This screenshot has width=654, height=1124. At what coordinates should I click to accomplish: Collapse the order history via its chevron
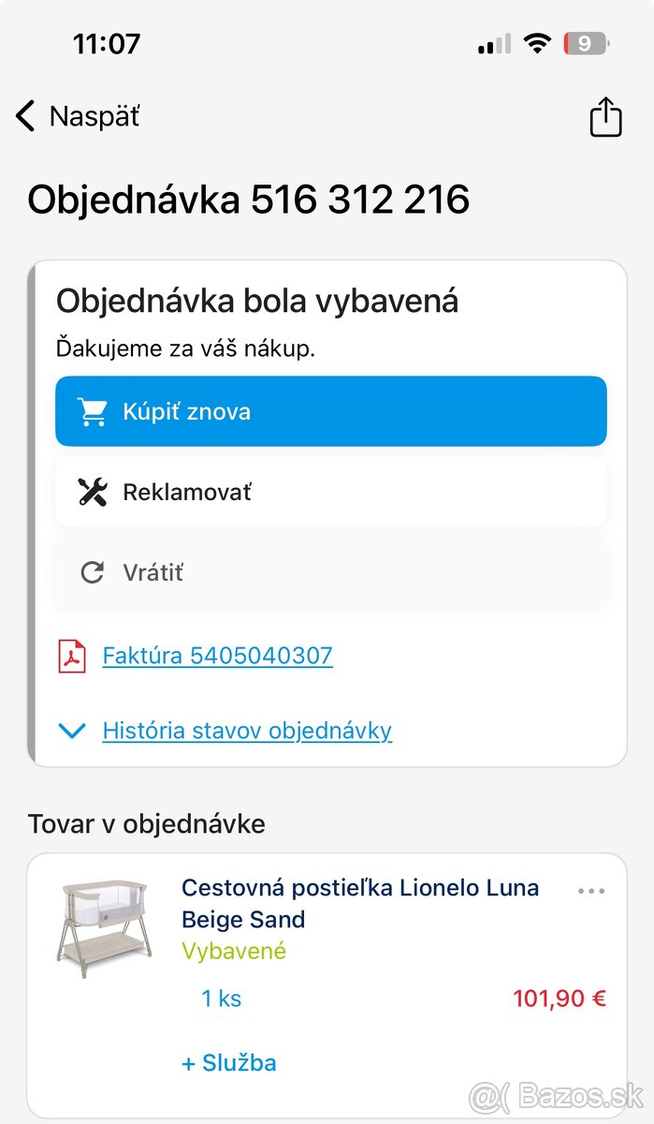click(72, 731)
